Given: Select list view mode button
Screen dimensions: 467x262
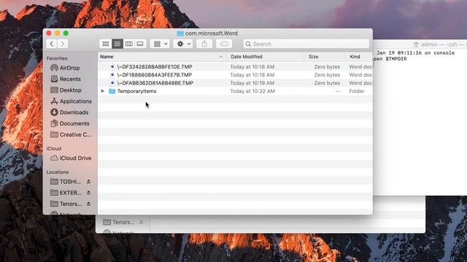Looking at the screenshot, I should pyautogui.click(x=117, y=44).
